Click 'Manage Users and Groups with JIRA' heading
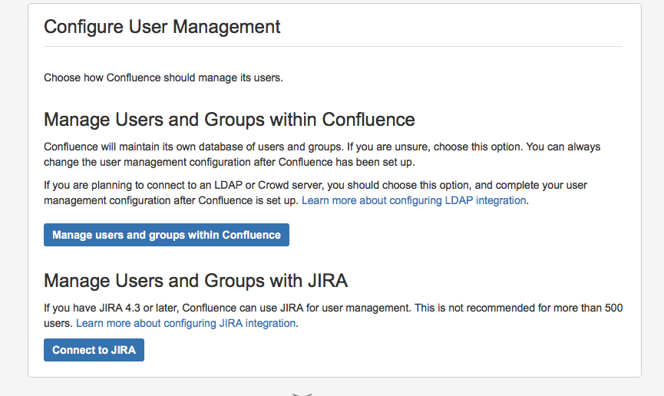 (x=196, y=281)
